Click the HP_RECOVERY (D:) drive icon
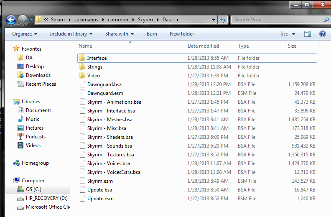The width and height of the screenshot is (331, 217). pos(20,198)
